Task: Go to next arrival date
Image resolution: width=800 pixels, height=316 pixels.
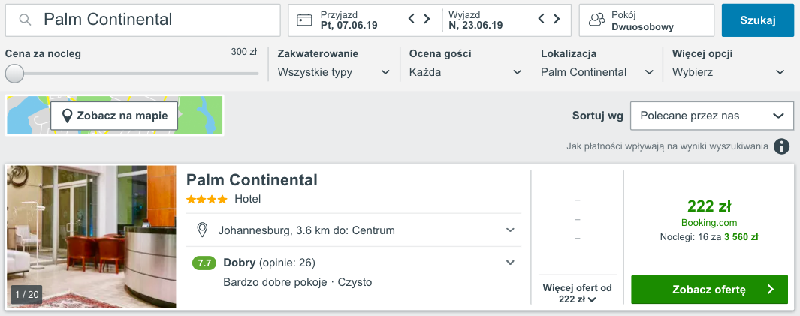Action: (x=427, y=19)
